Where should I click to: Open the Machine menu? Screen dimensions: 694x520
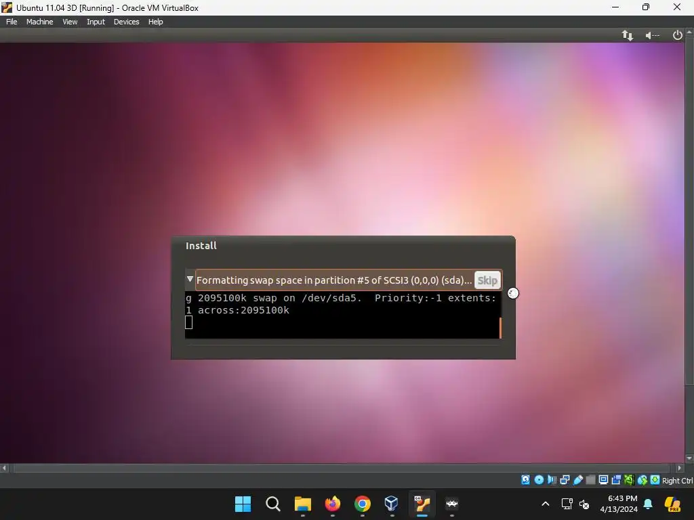click(39, 22)
